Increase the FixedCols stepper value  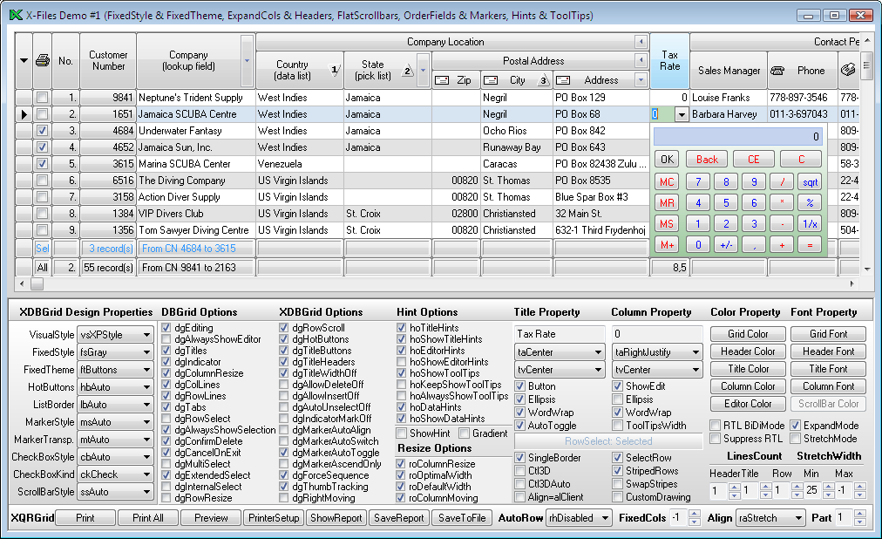[x=694, y=514]
